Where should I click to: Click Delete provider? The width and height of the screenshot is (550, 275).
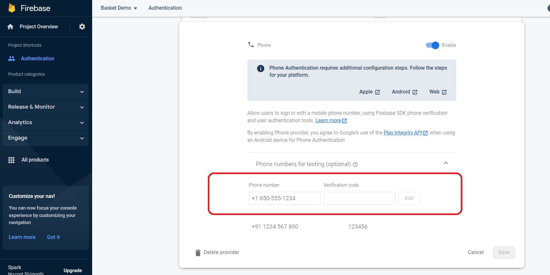221,252
